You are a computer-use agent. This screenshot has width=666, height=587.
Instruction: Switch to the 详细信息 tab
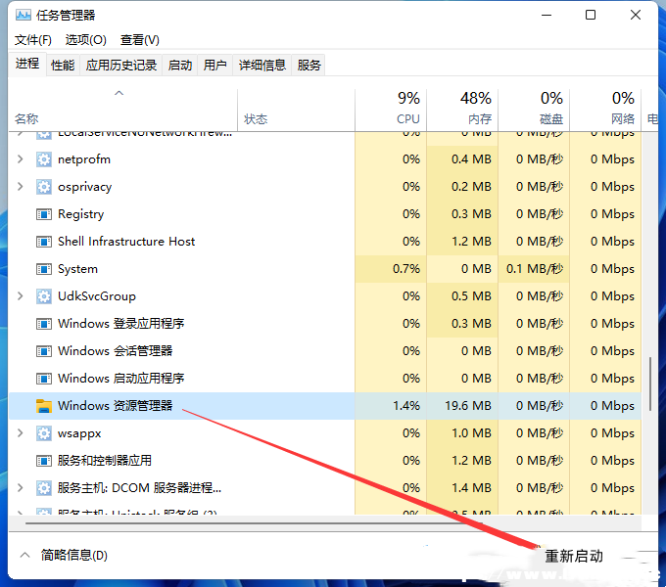[262, 66]
